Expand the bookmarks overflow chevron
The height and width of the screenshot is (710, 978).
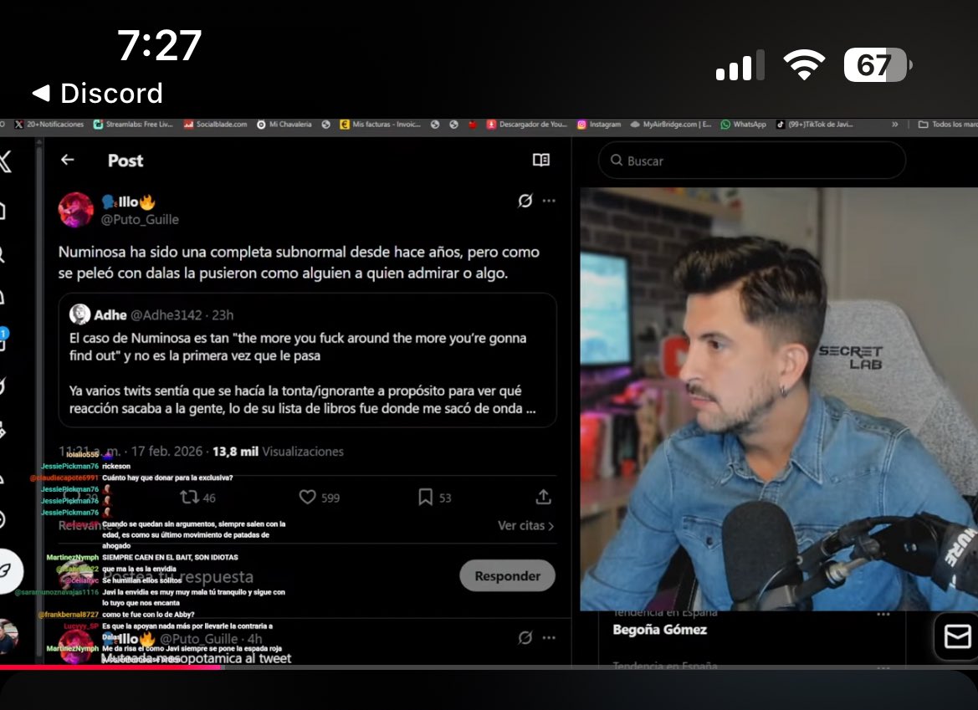pos(895,125)
